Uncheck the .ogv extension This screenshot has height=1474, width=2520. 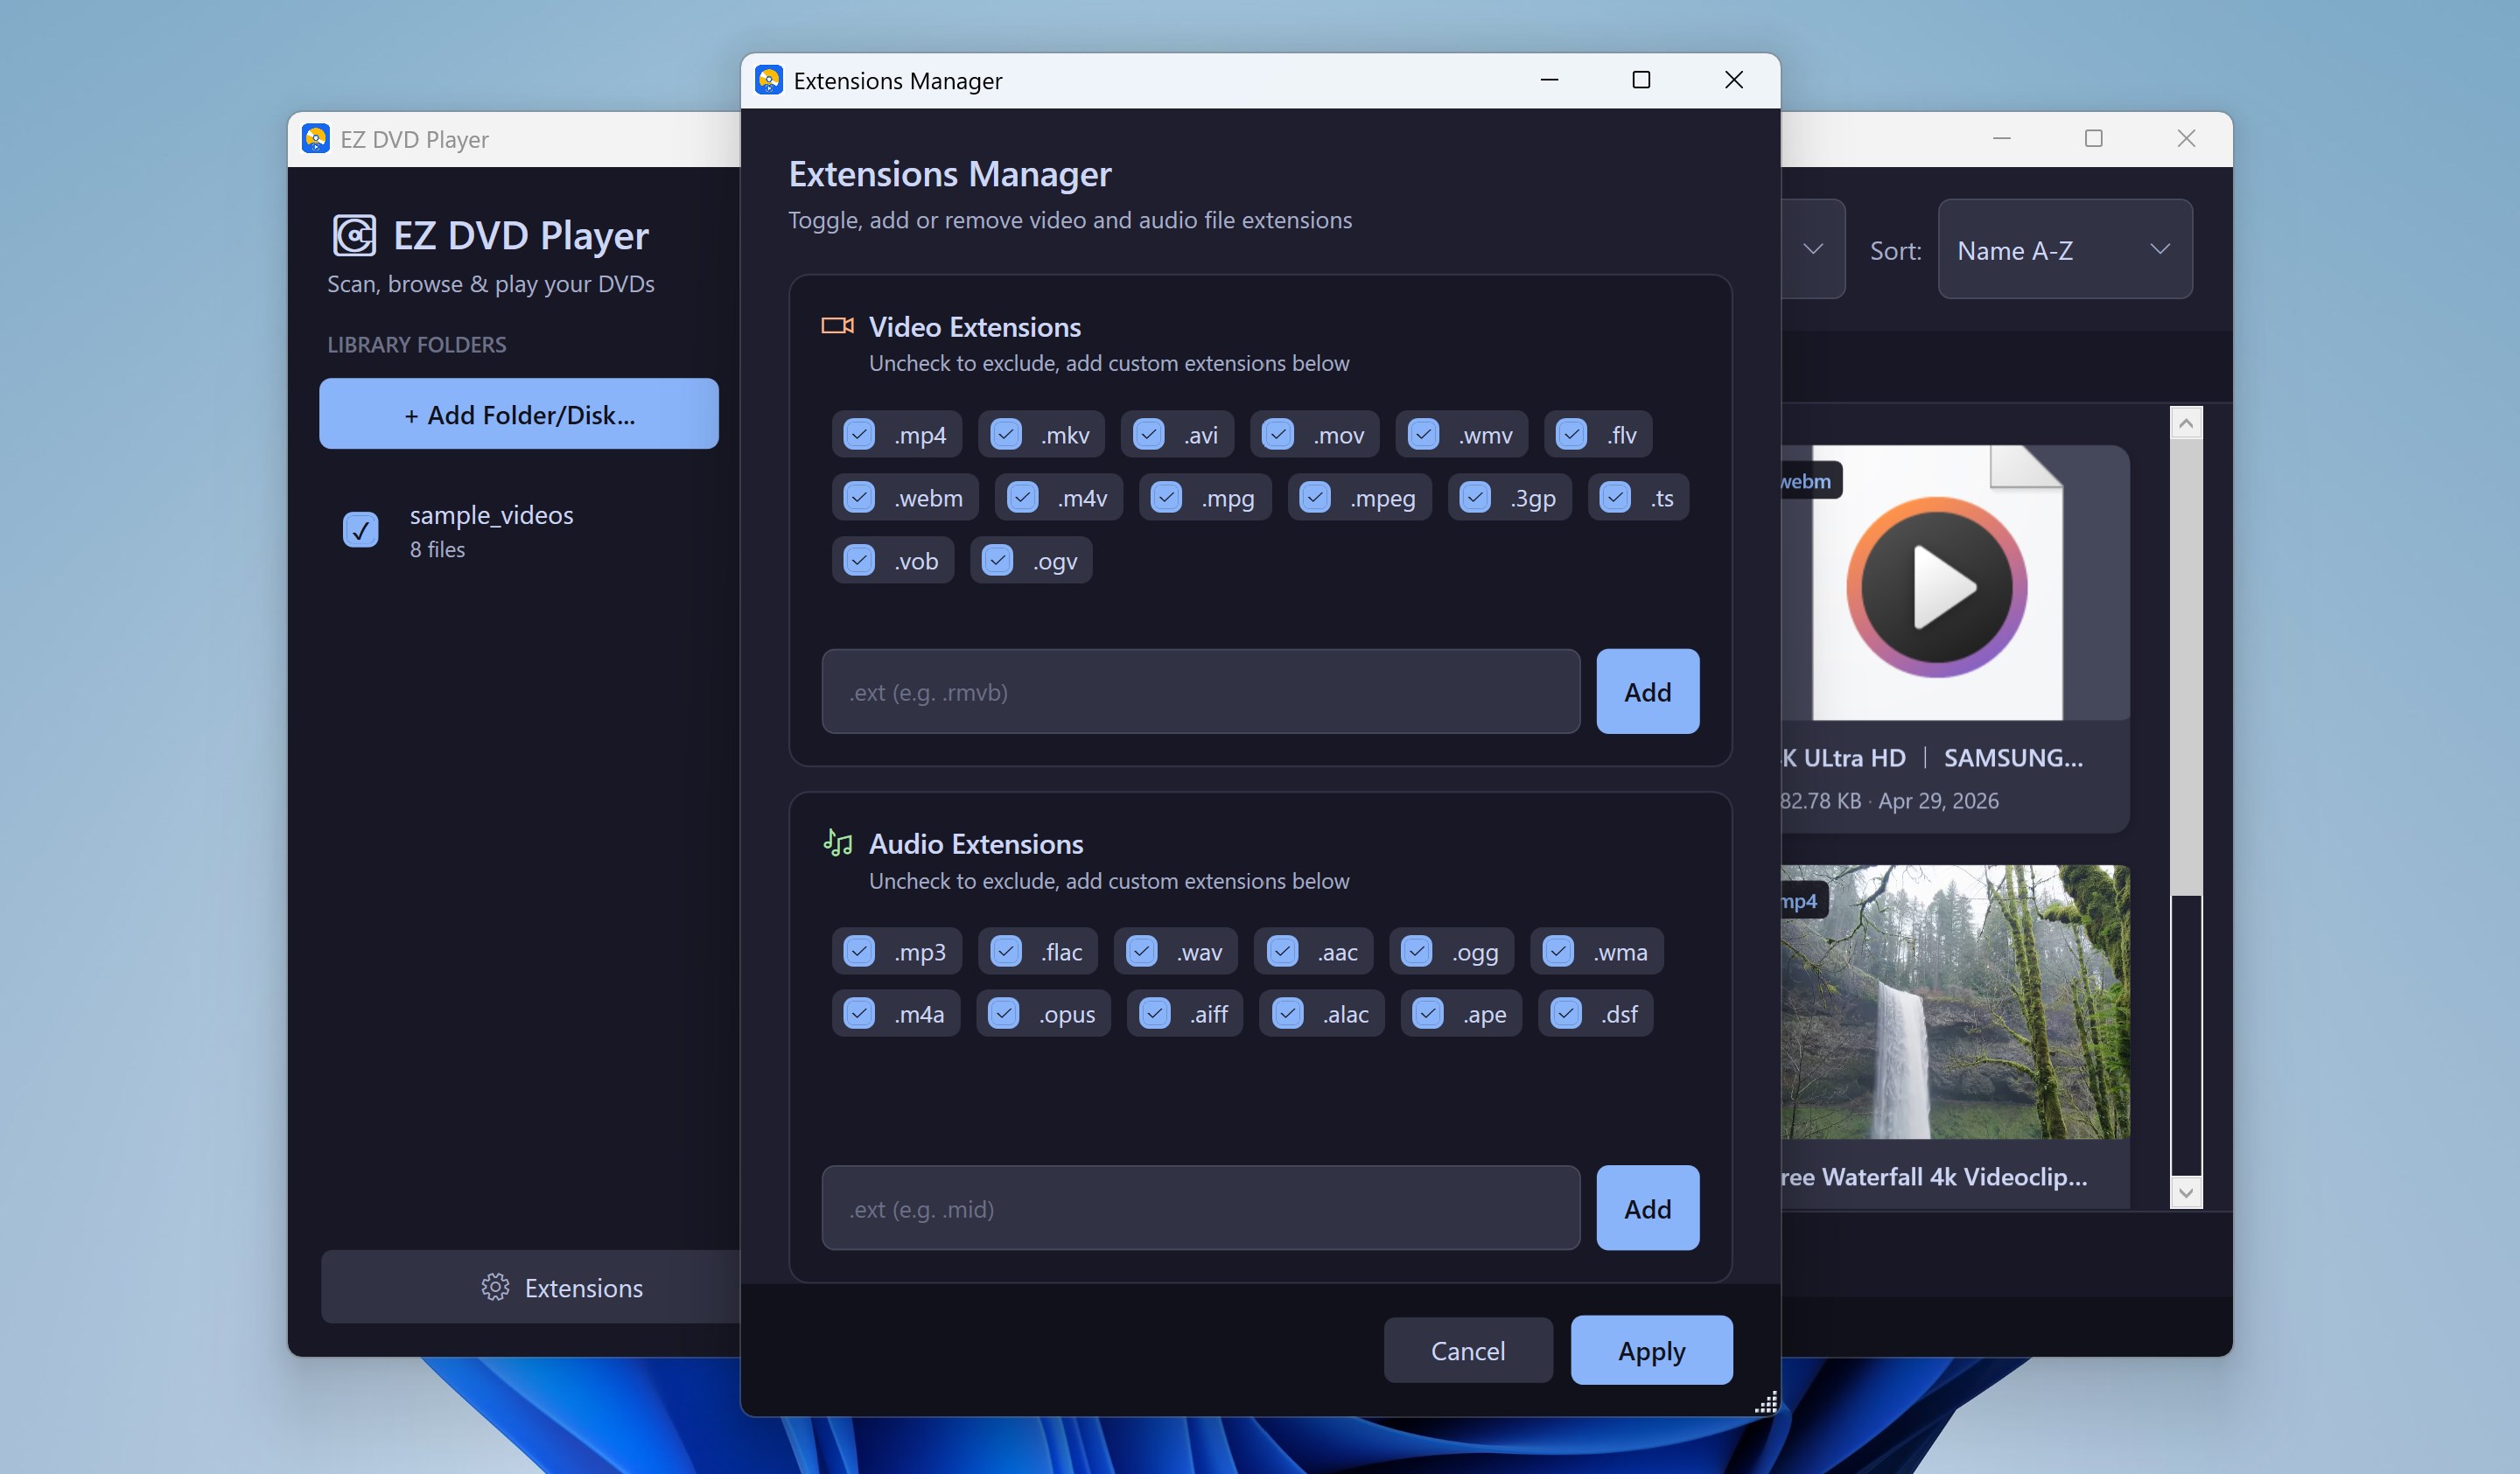997,560
